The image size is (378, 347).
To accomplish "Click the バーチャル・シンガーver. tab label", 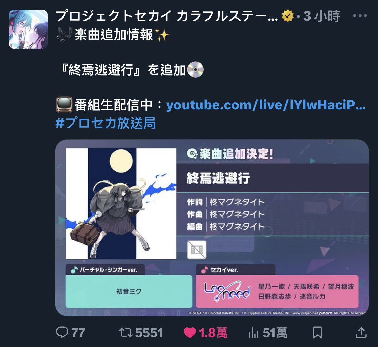I will coord(106,270).
